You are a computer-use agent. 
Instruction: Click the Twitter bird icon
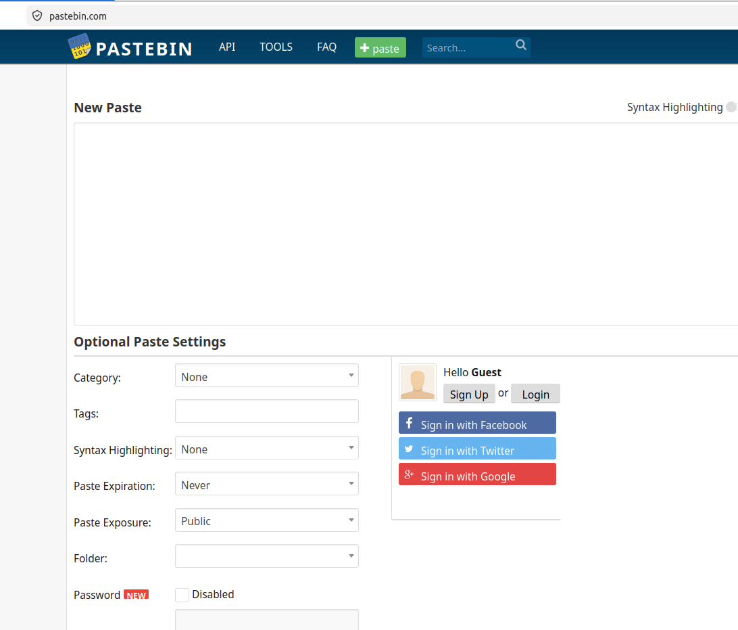click(409, 449)
